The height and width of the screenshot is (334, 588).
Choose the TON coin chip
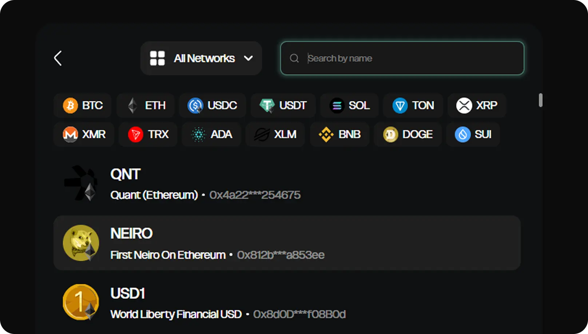point(413,105)
